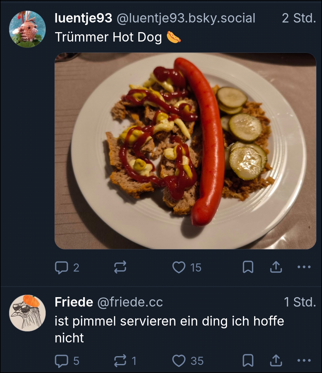
Task: Open the @luentje93.bsky.social handle link
Action: [186, 19]
